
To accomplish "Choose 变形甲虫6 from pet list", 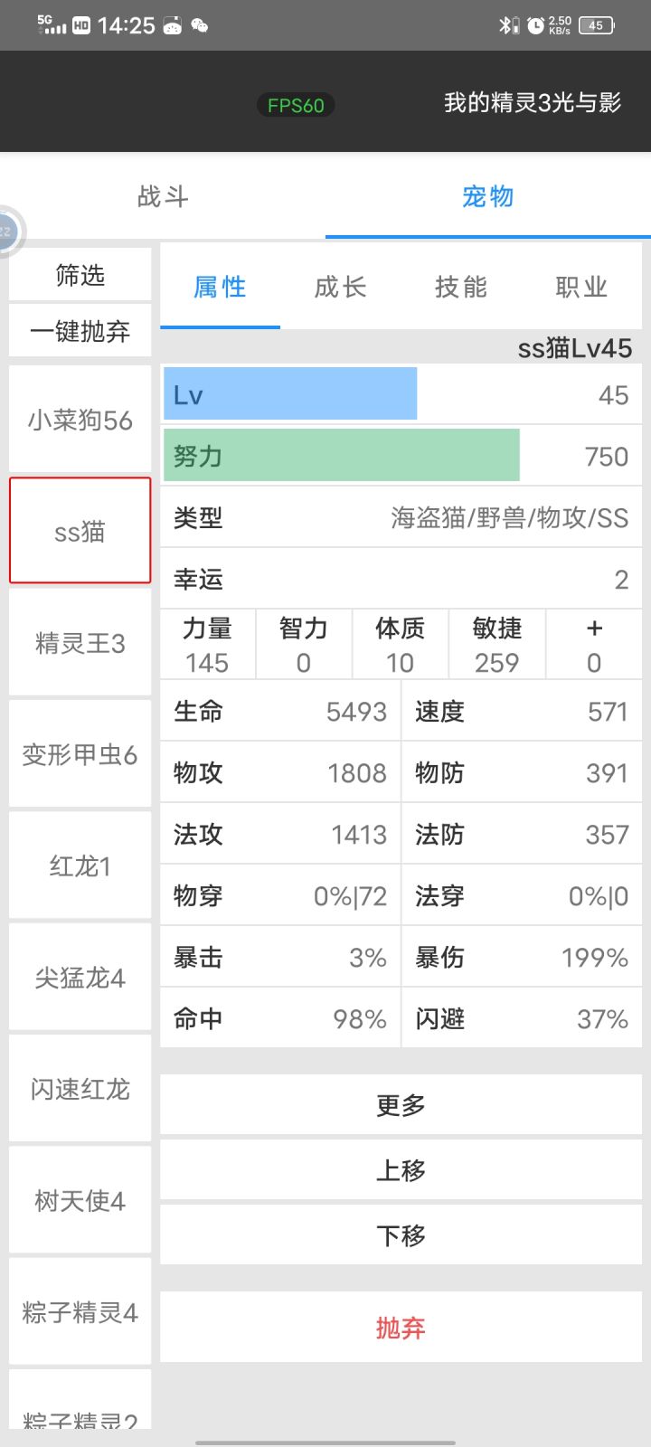I will pos(80,754).
